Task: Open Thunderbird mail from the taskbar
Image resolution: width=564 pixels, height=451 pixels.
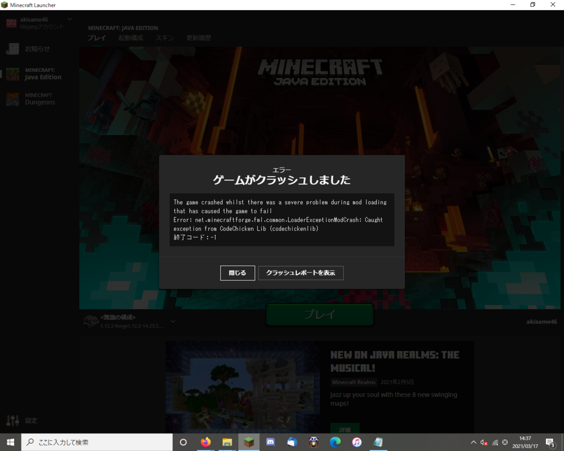Action: [x=292, y=442]
